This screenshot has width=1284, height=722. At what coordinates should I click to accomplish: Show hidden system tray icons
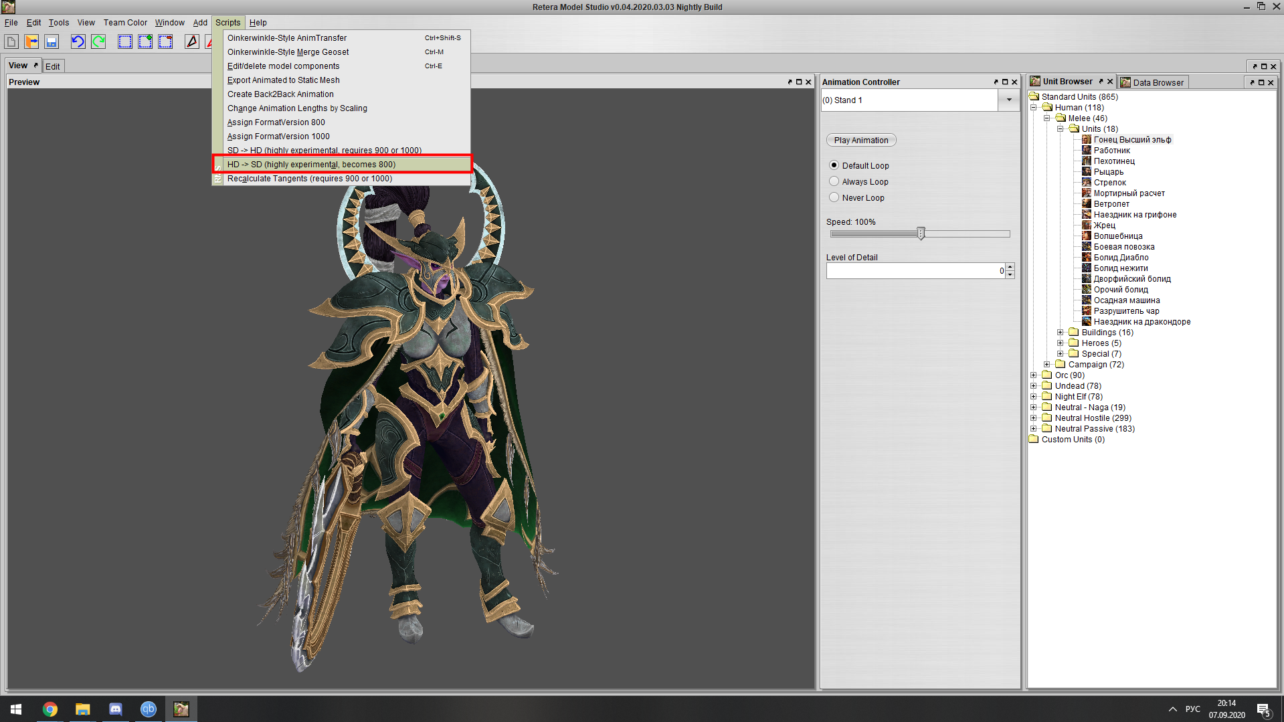pos(1172,709)
